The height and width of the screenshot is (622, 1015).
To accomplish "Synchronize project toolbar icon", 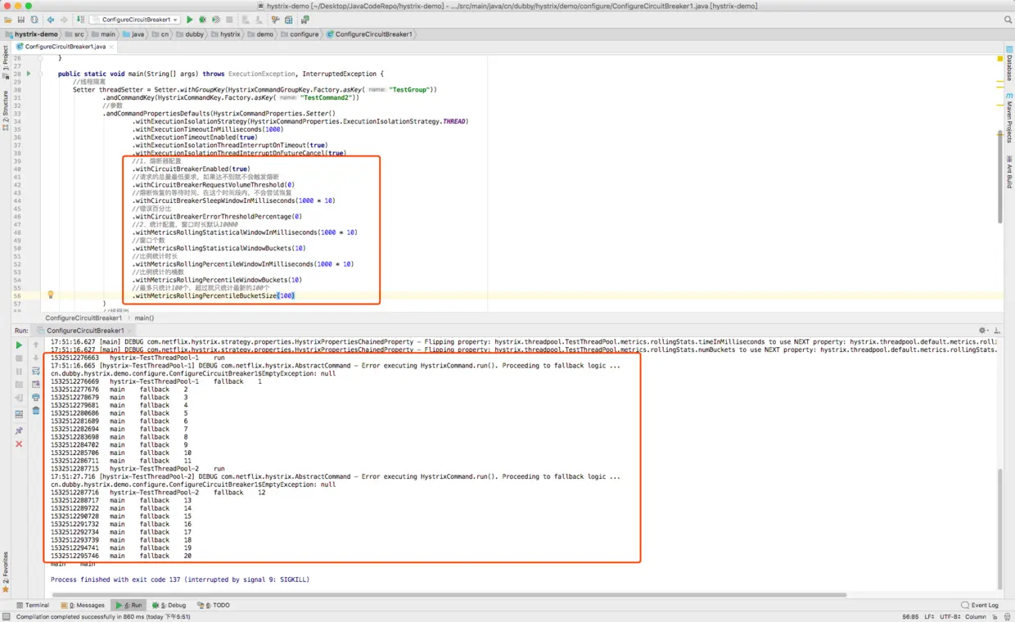I will pos(34,20).
